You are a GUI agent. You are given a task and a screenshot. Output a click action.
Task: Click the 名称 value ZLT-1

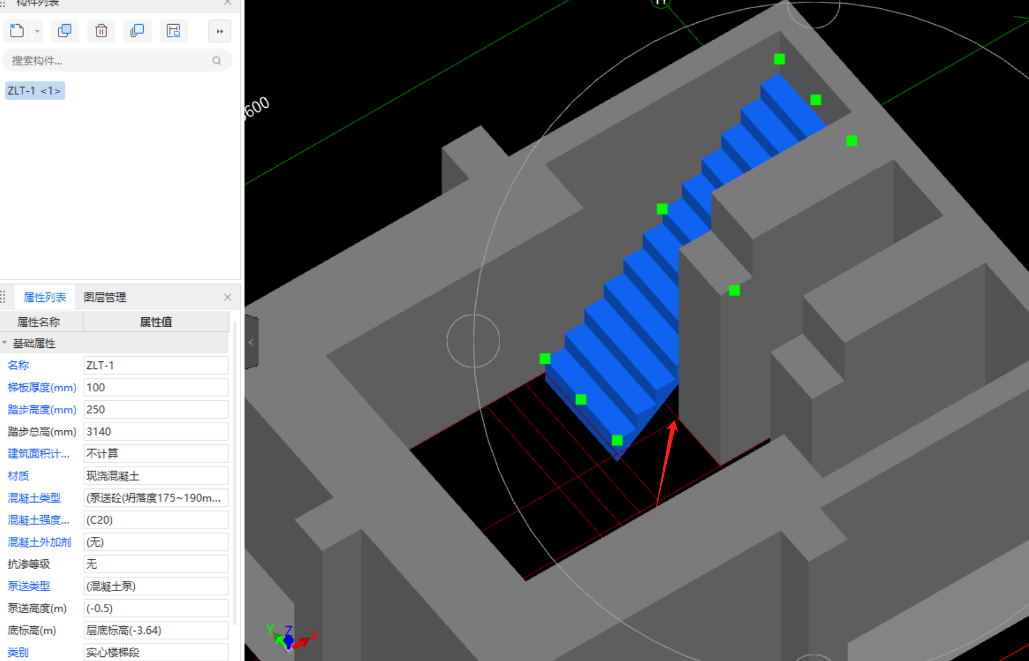pos(156,366)
